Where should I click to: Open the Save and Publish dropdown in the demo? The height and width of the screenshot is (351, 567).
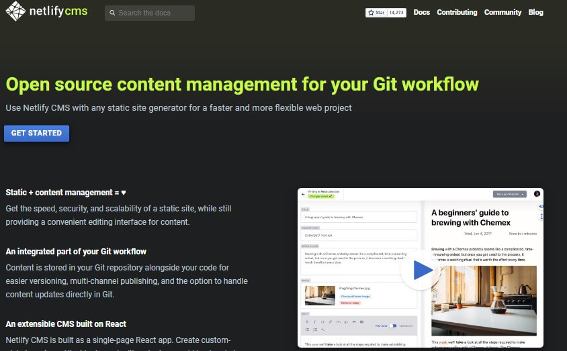click(510, 194)
